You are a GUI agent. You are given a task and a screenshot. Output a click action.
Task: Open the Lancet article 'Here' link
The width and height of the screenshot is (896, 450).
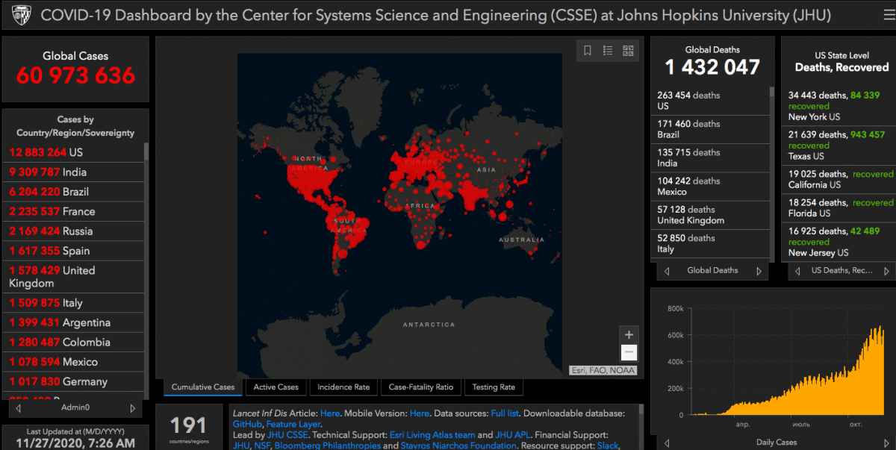[330, 413]
